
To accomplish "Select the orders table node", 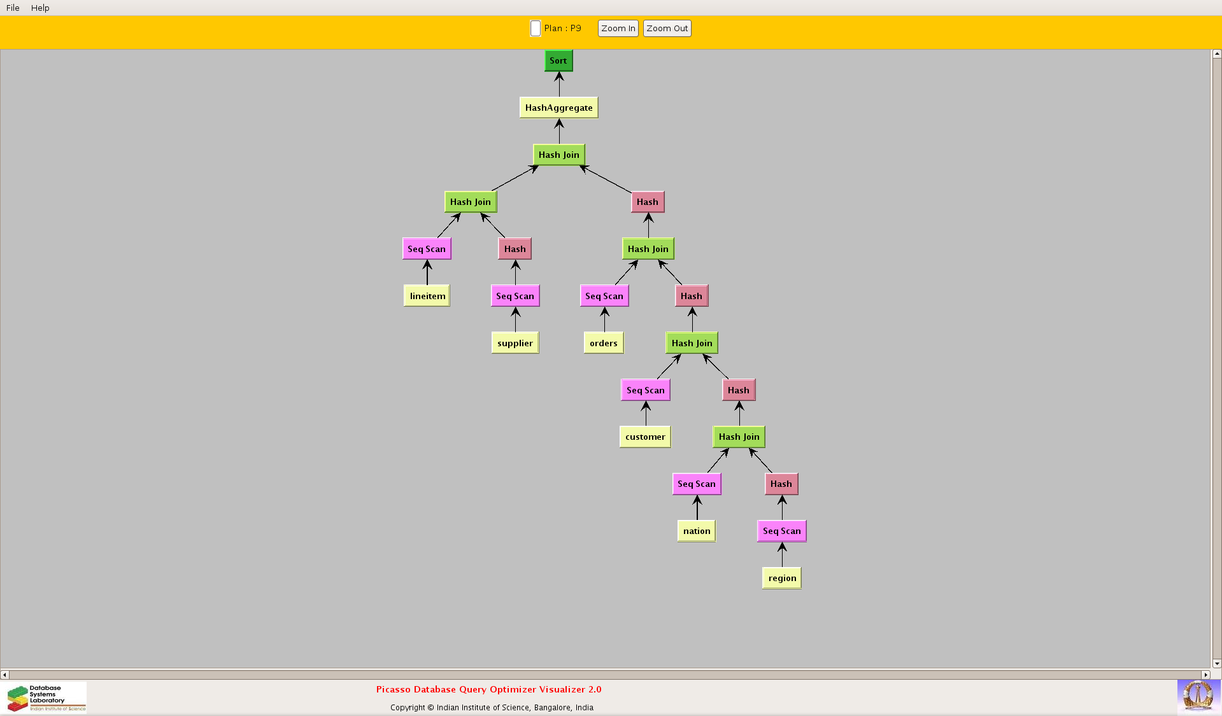I will pyautogui.click(x=603, y=343).
